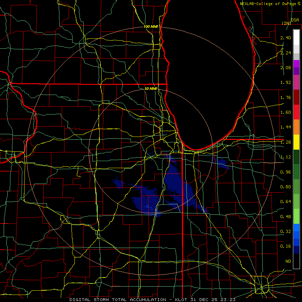Image resolution: width=302 pixels, height=302 pixels.
Task: Click the 100 NMI range ring label
Action: point(151,27)
